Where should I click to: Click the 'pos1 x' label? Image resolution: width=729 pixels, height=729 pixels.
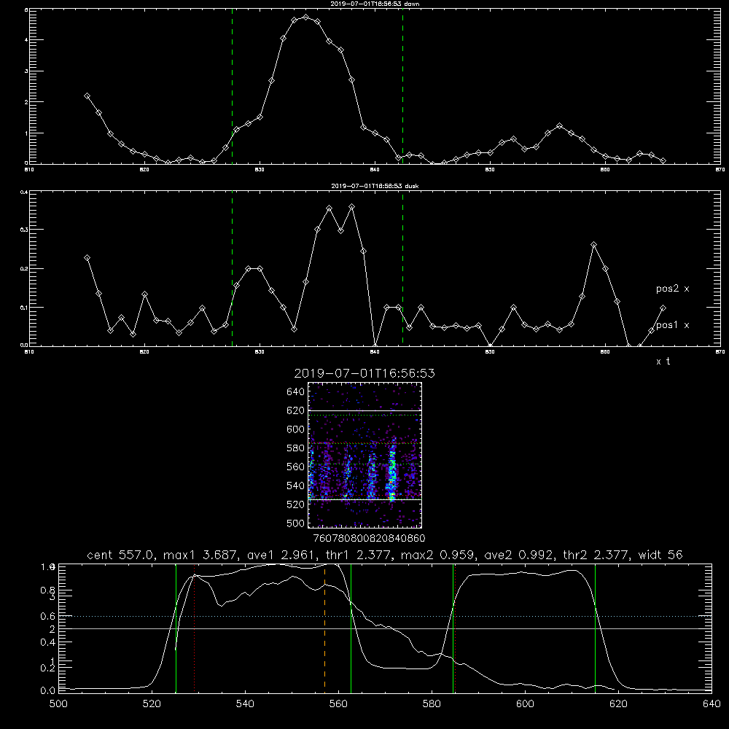(x=673, y=325)
